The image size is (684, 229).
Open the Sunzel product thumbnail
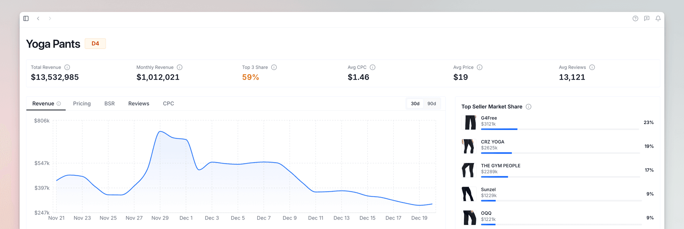coord(469,194)
